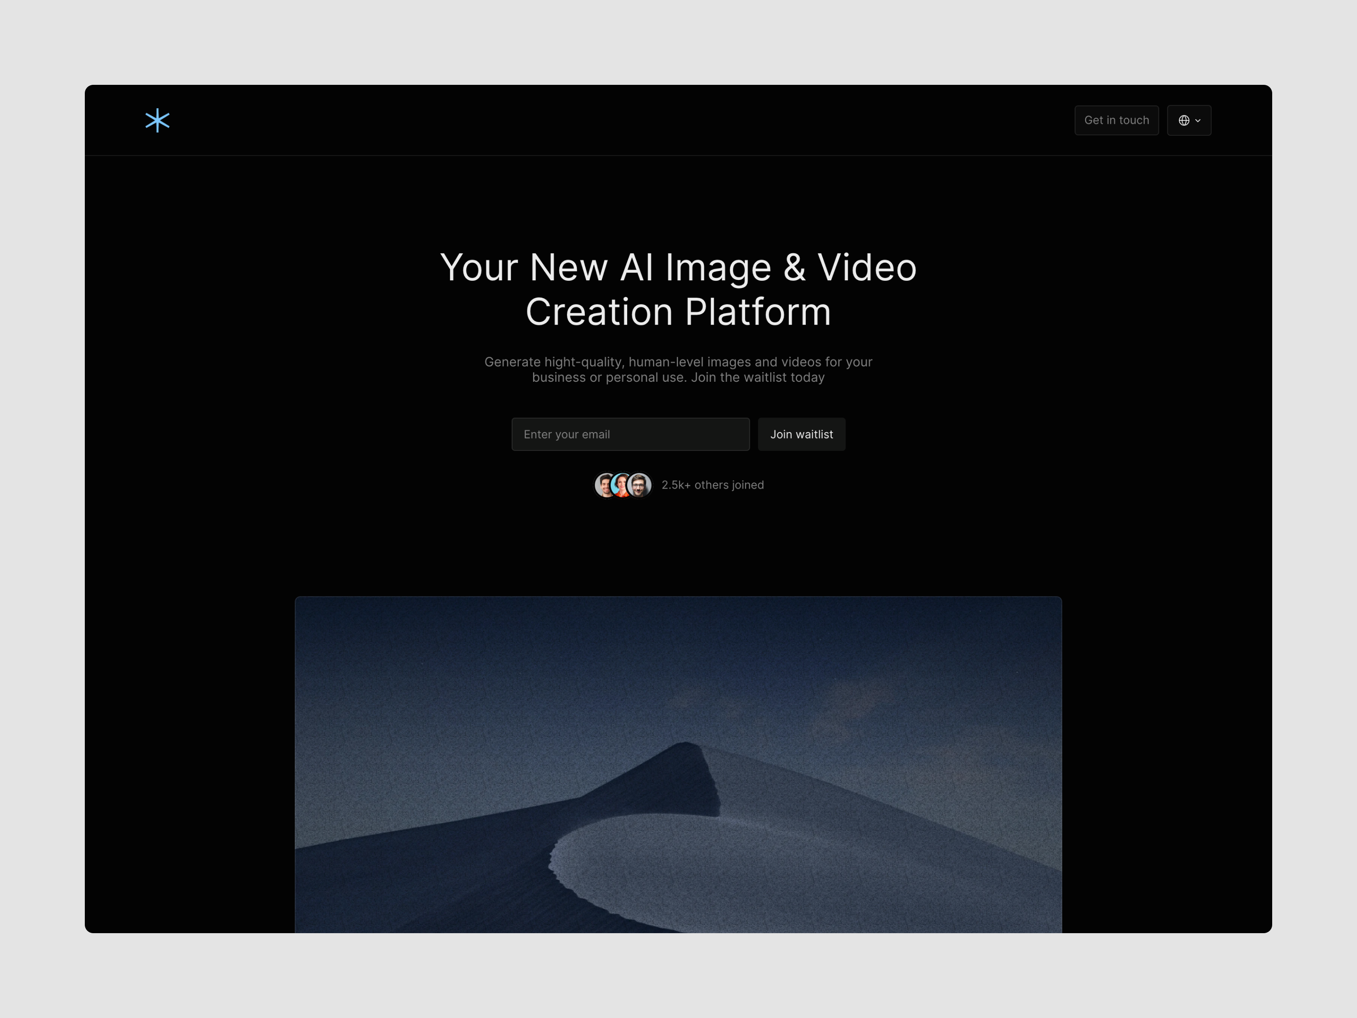Click the 2.5k+ others joined text
Screen dimensions: 1357x1018
click(712, 485)
